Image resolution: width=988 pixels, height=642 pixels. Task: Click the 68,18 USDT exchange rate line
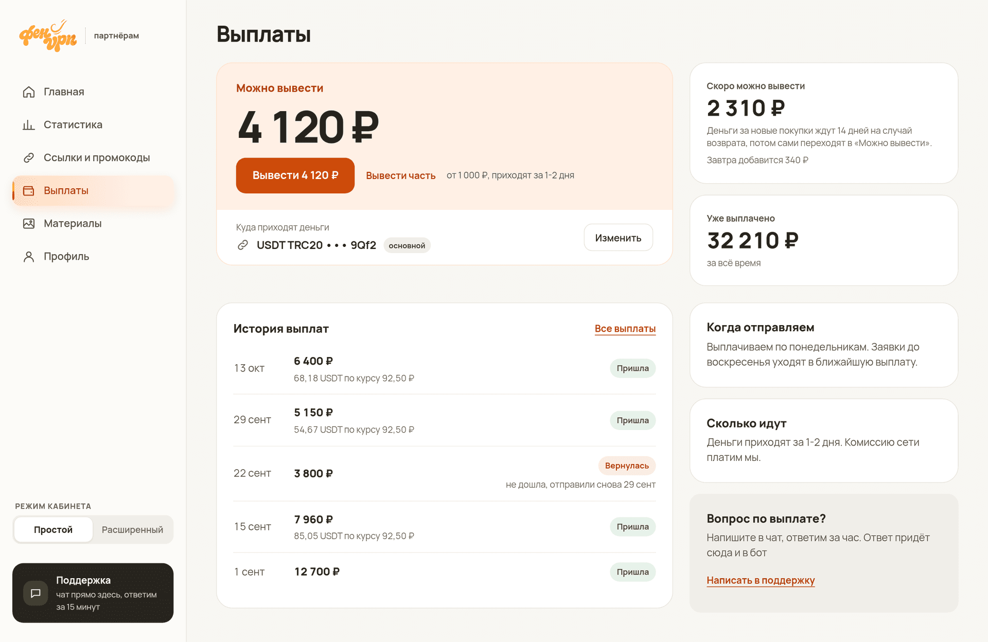(x=354, y=378)
